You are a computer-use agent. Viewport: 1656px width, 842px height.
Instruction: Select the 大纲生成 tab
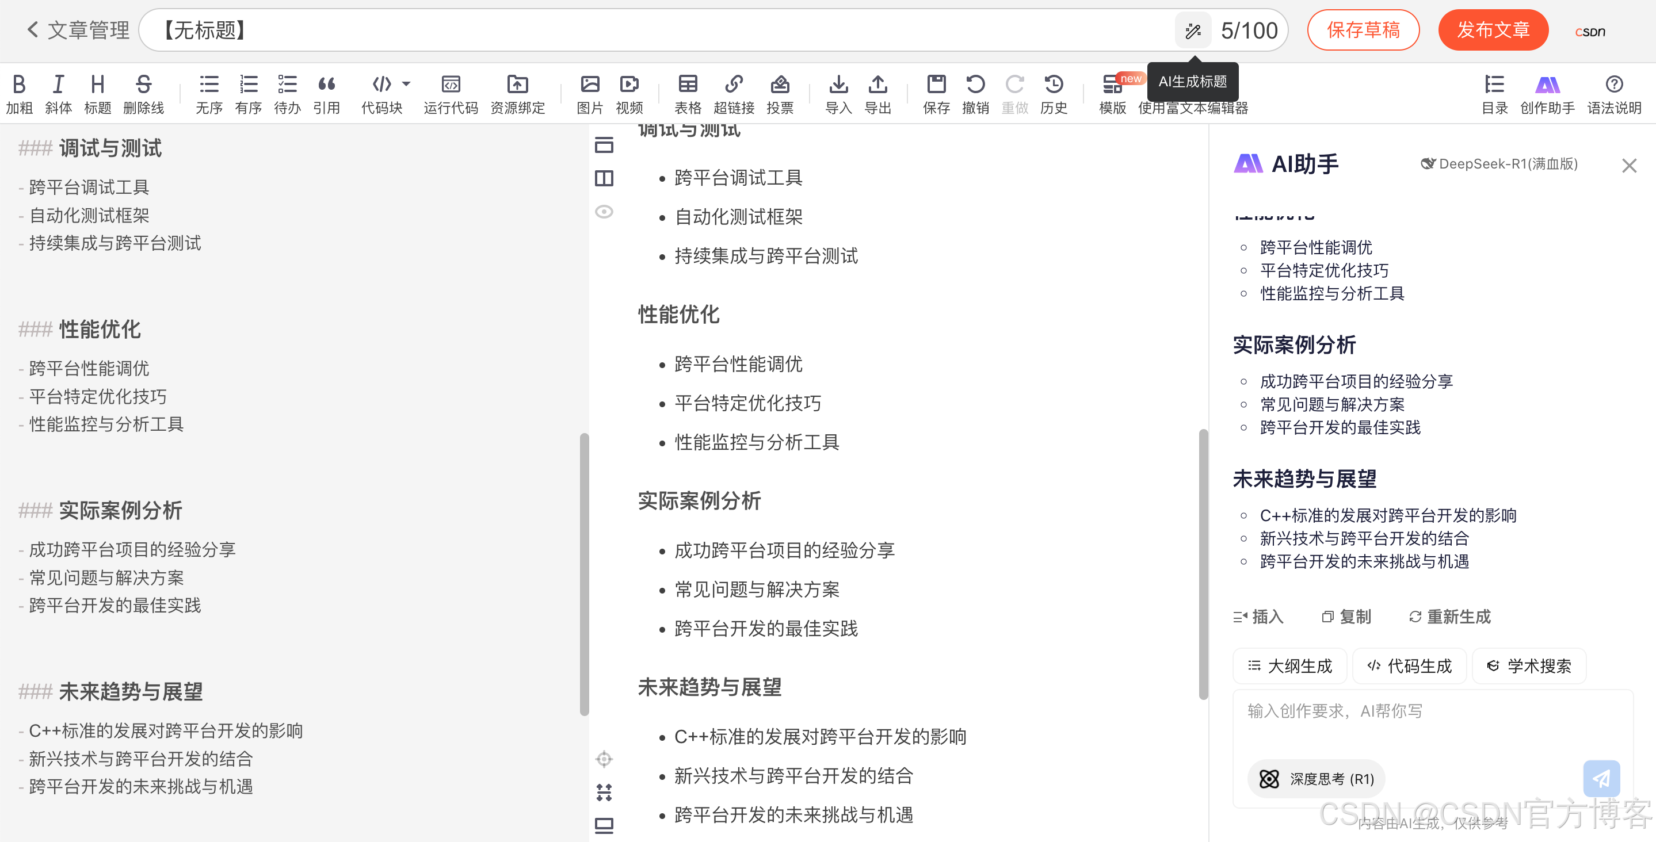coord(1289,666)
